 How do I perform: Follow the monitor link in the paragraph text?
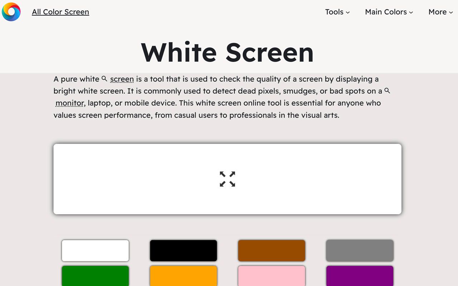pos(69,103)
